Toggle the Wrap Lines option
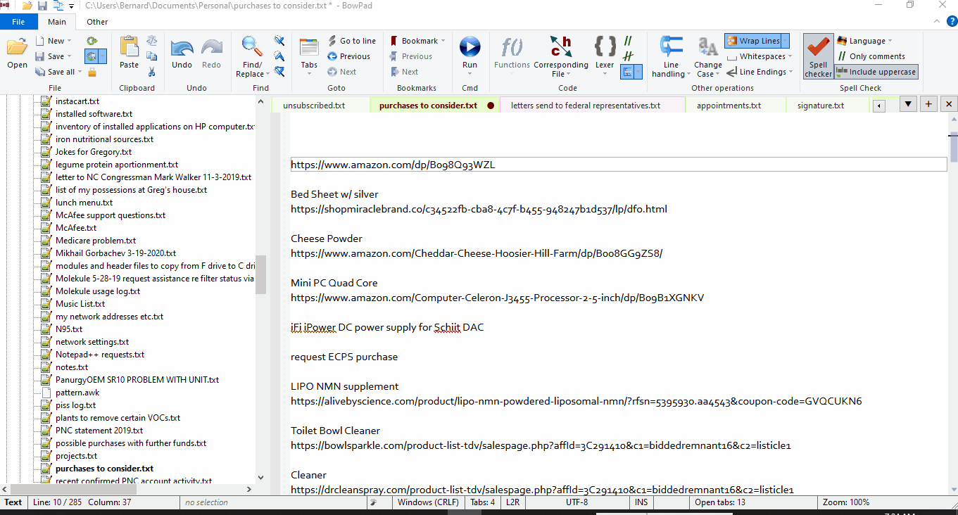Image resolution: width=958 pixels, height=515 pixels. tap(756, 40)
